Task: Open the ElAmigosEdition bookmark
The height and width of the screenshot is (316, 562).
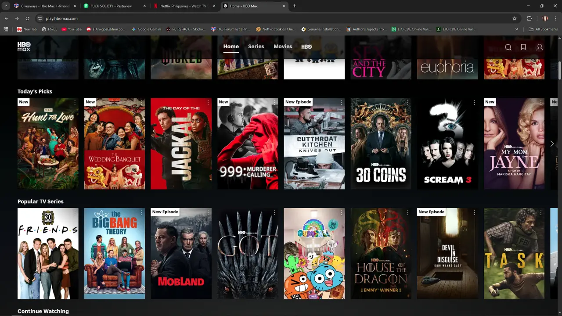Action: tap(106, 29)
